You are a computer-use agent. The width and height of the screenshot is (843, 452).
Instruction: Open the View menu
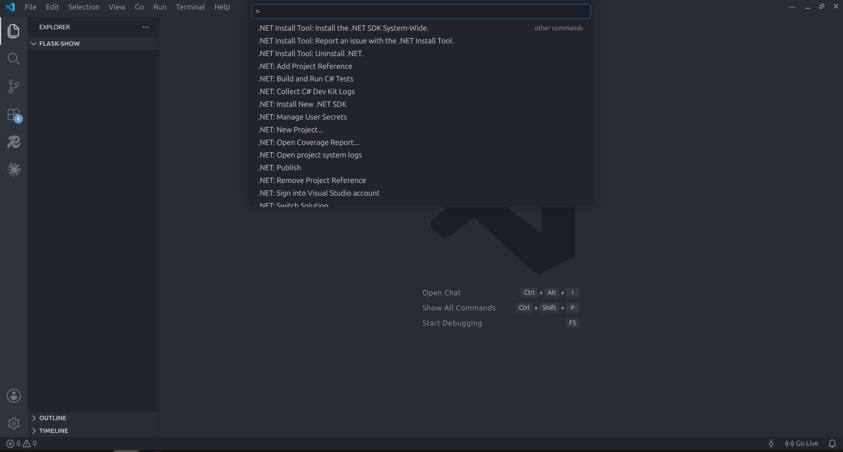pyautogui.click(x=117, y=7)
